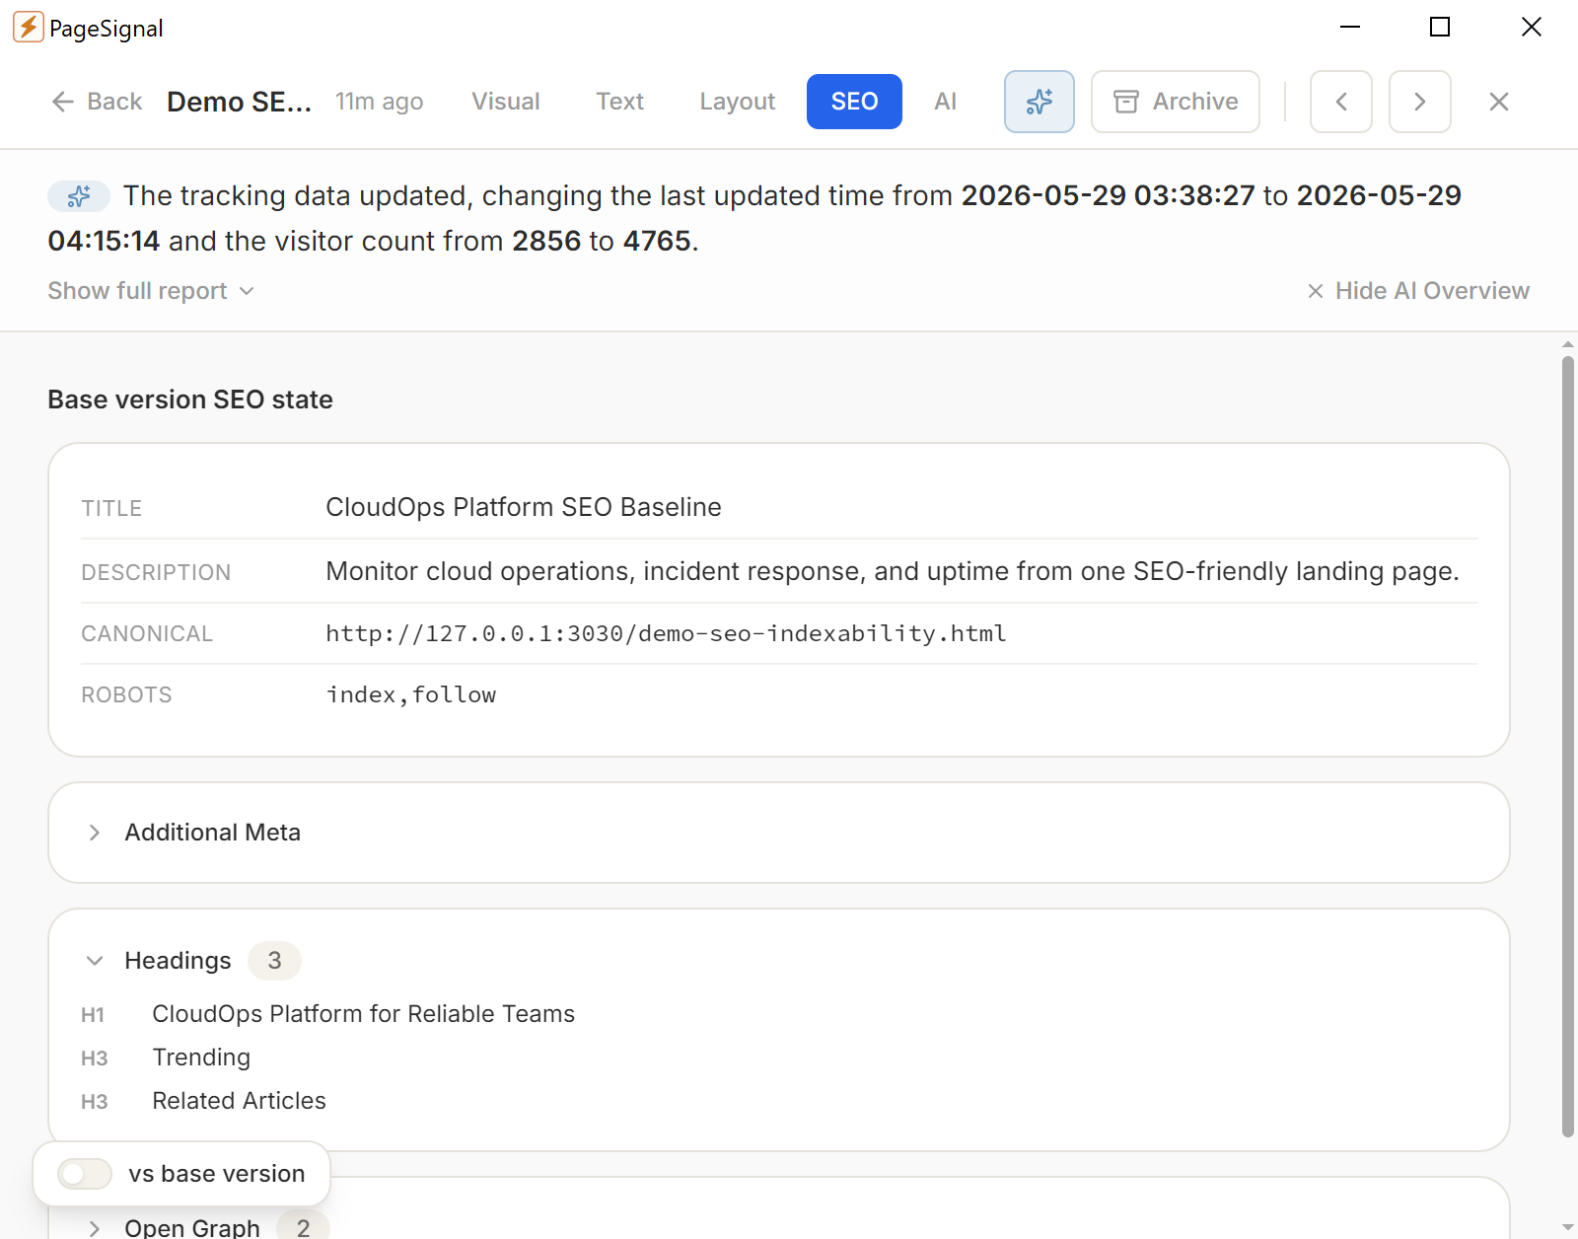This screenshot has width=1578, height=1239.
Task: Click the Demo SE... page title
Action: 240,102
